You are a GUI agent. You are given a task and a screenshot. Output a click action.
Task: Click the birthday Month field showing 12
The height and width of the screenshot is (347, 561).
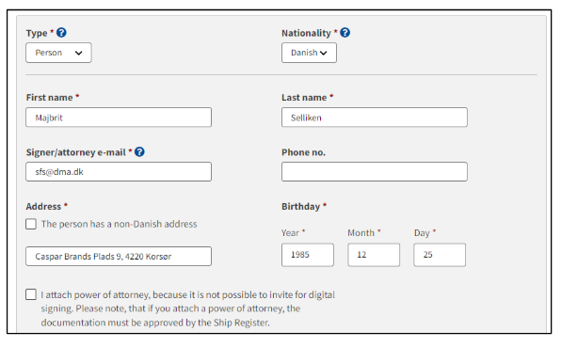tap(374, 255)
